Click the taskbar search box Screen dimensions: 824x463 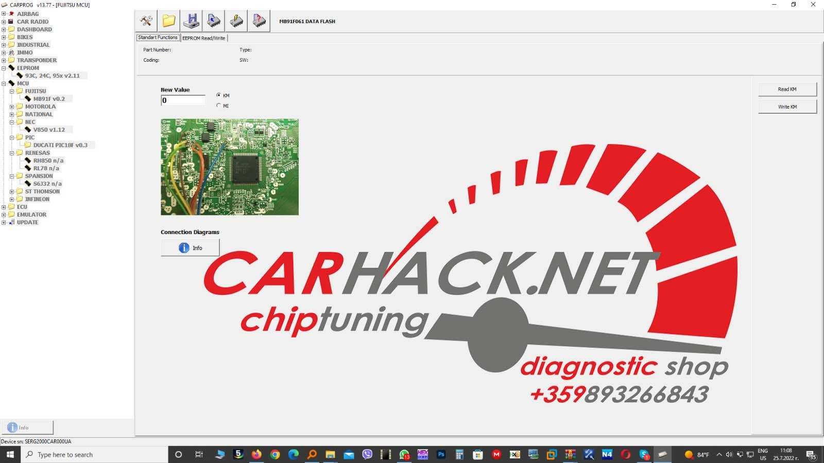coord(94,454)
